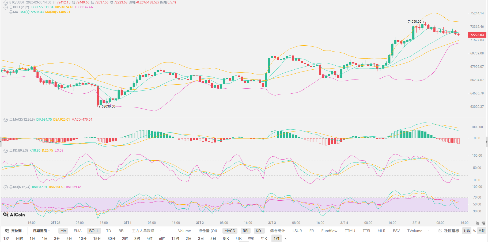Open the 社区指标 edit icon

440,231
